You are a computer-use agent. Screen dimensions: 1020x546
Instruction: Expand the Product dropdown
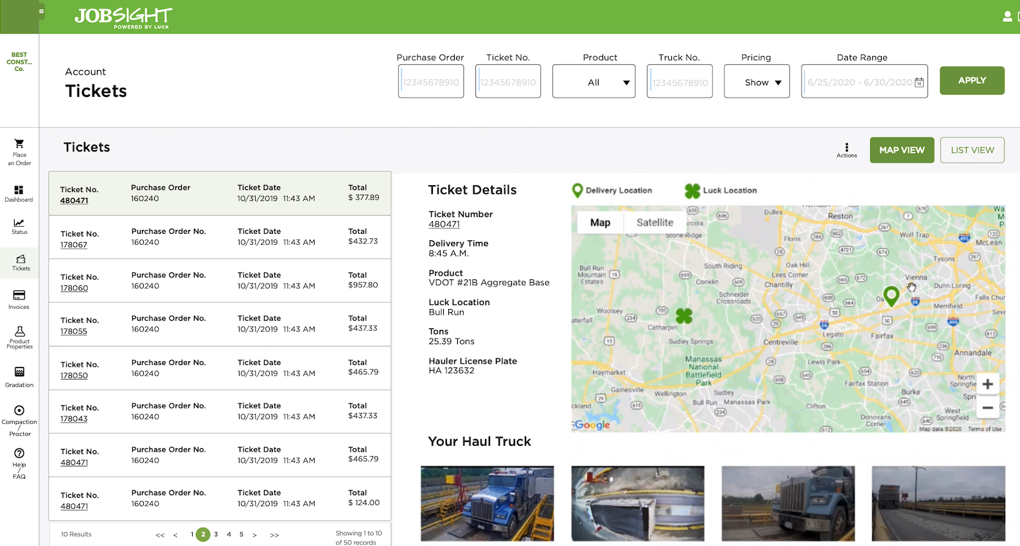(x=594, y=82)
